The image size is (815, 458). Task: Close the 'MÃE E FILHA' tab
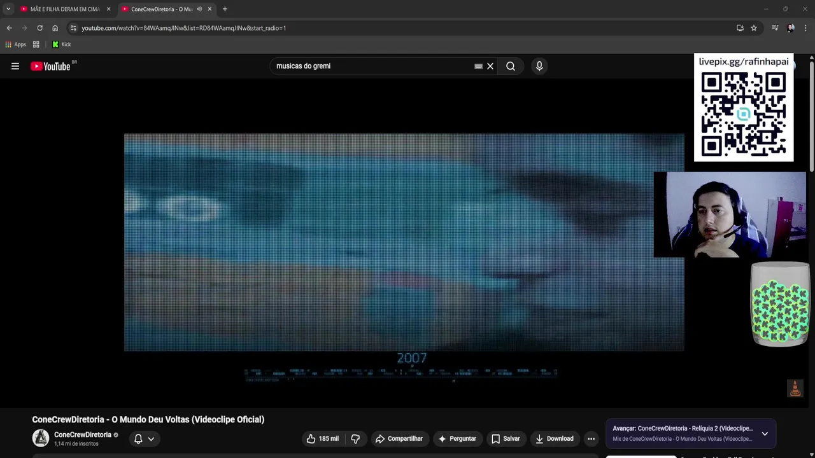click(108, 9)
